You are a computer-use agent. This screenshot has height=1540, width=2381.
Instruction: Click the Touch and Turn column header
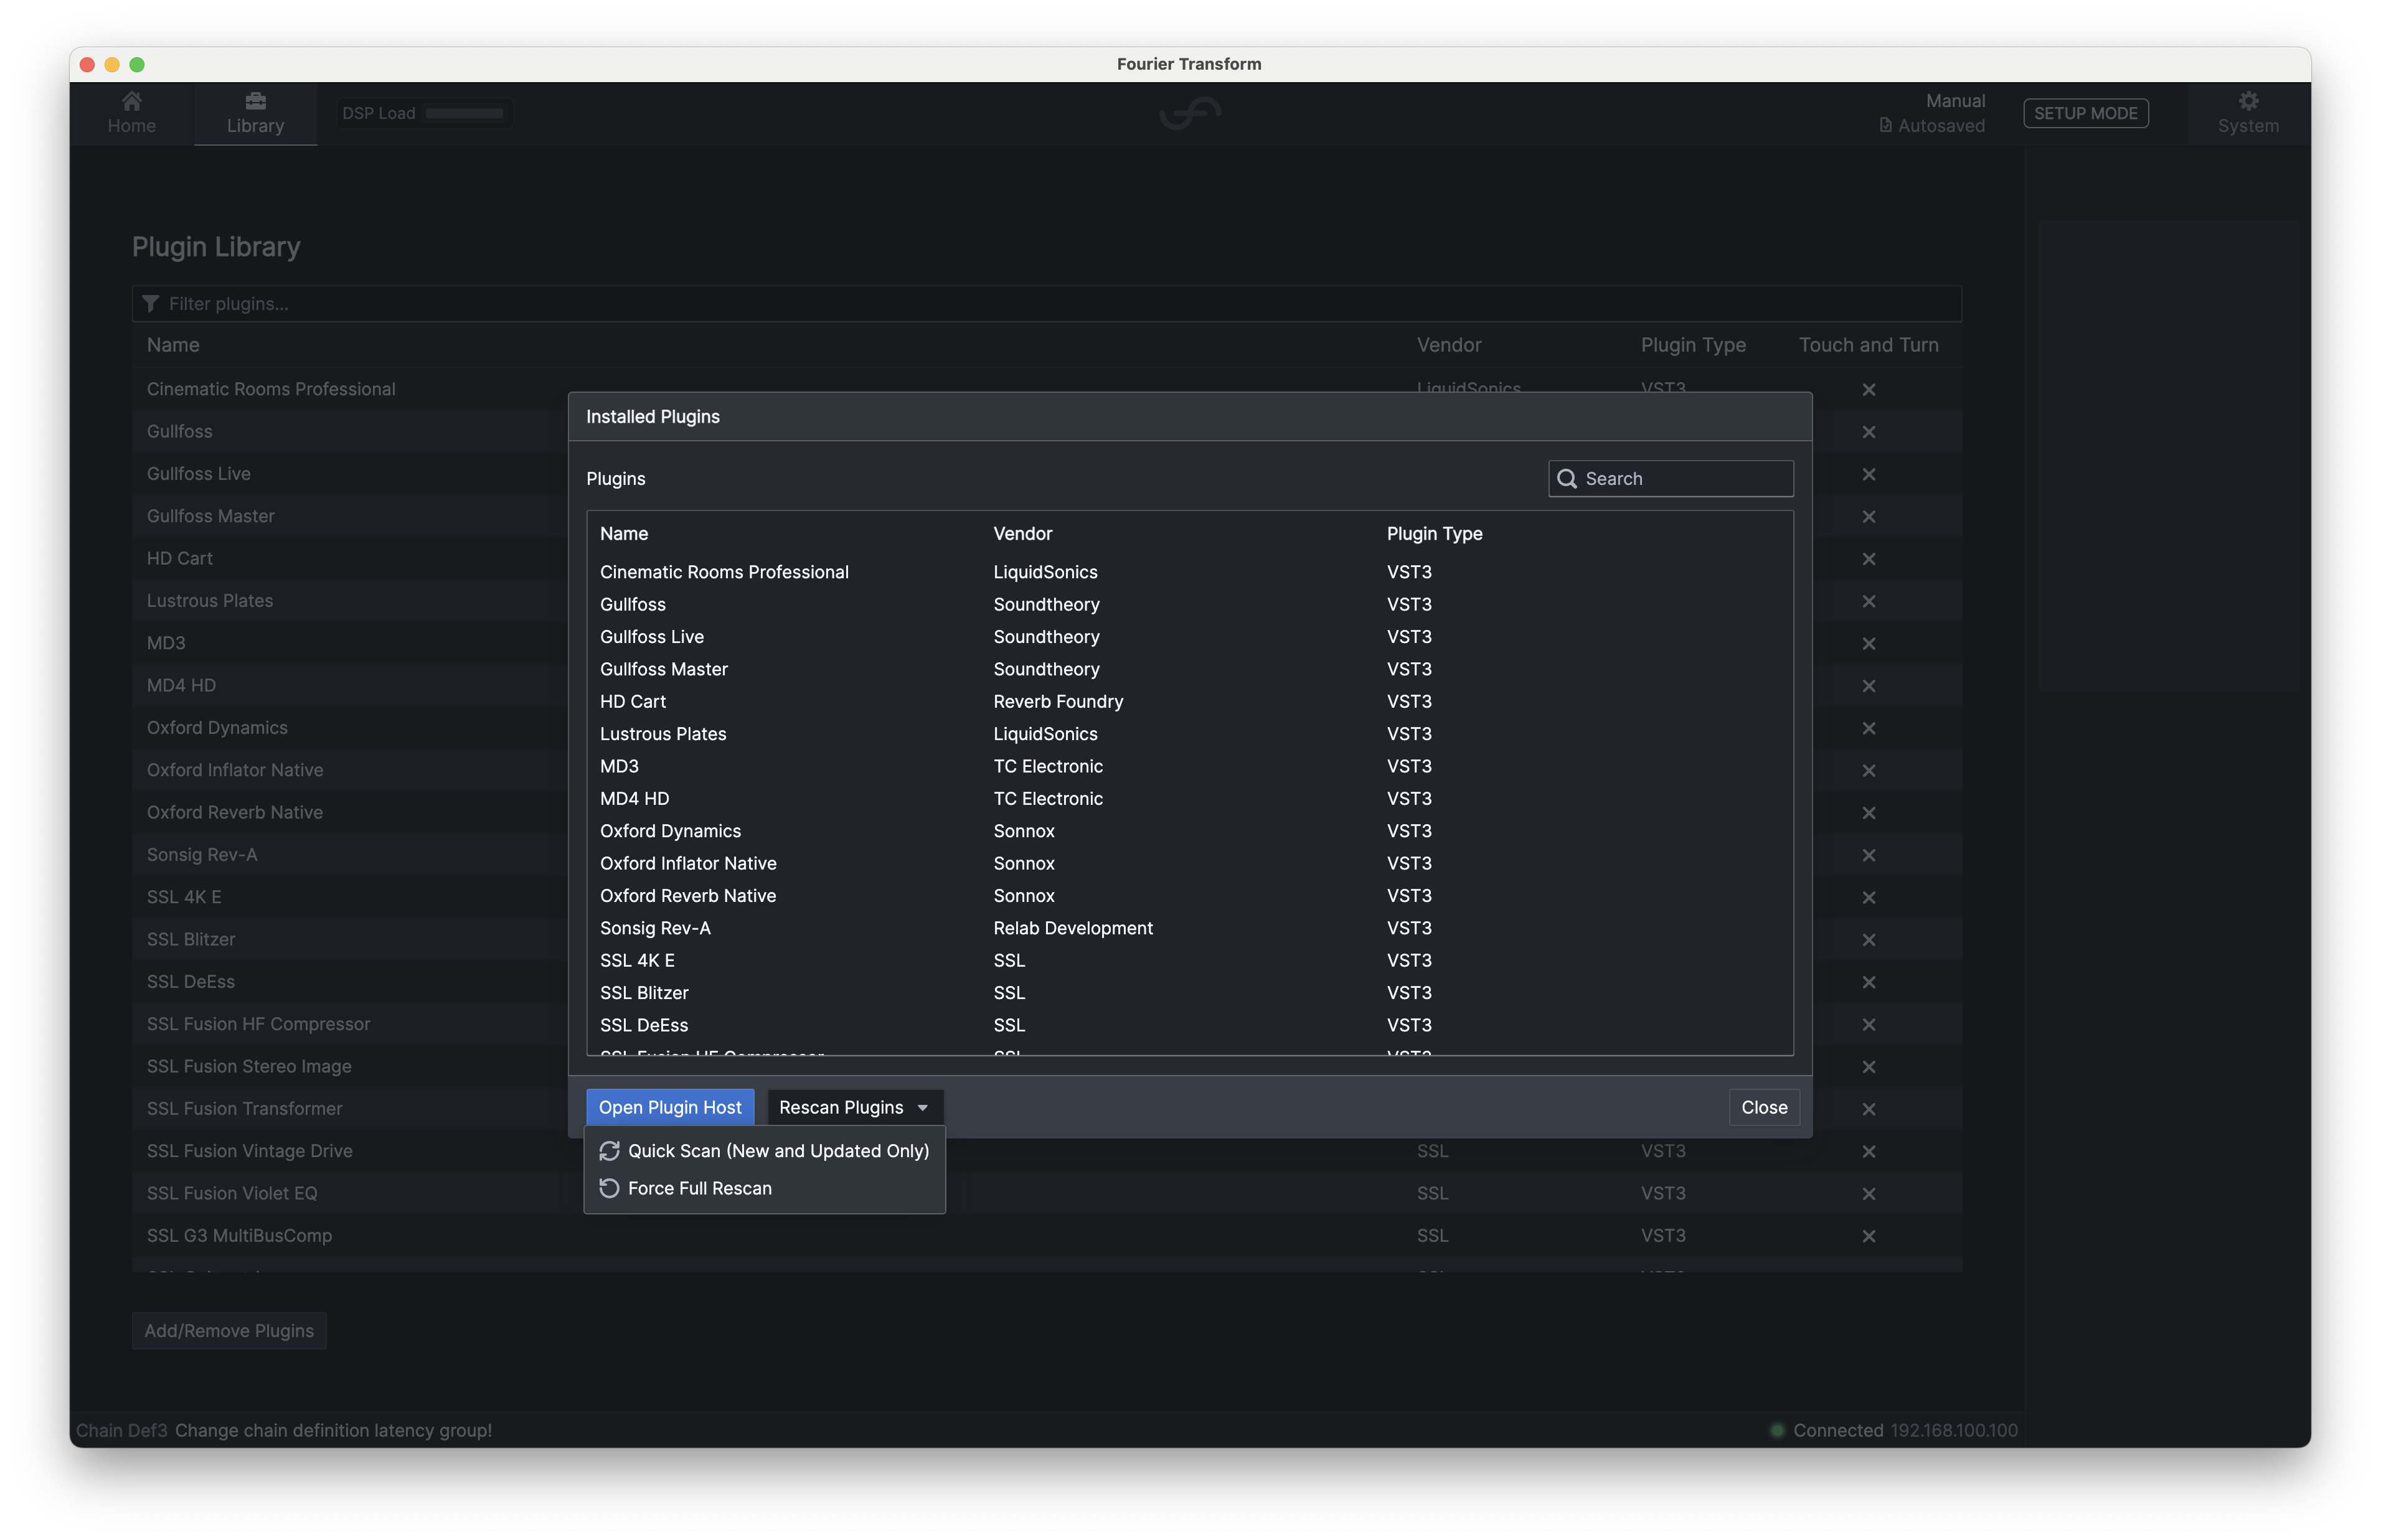1868,345
